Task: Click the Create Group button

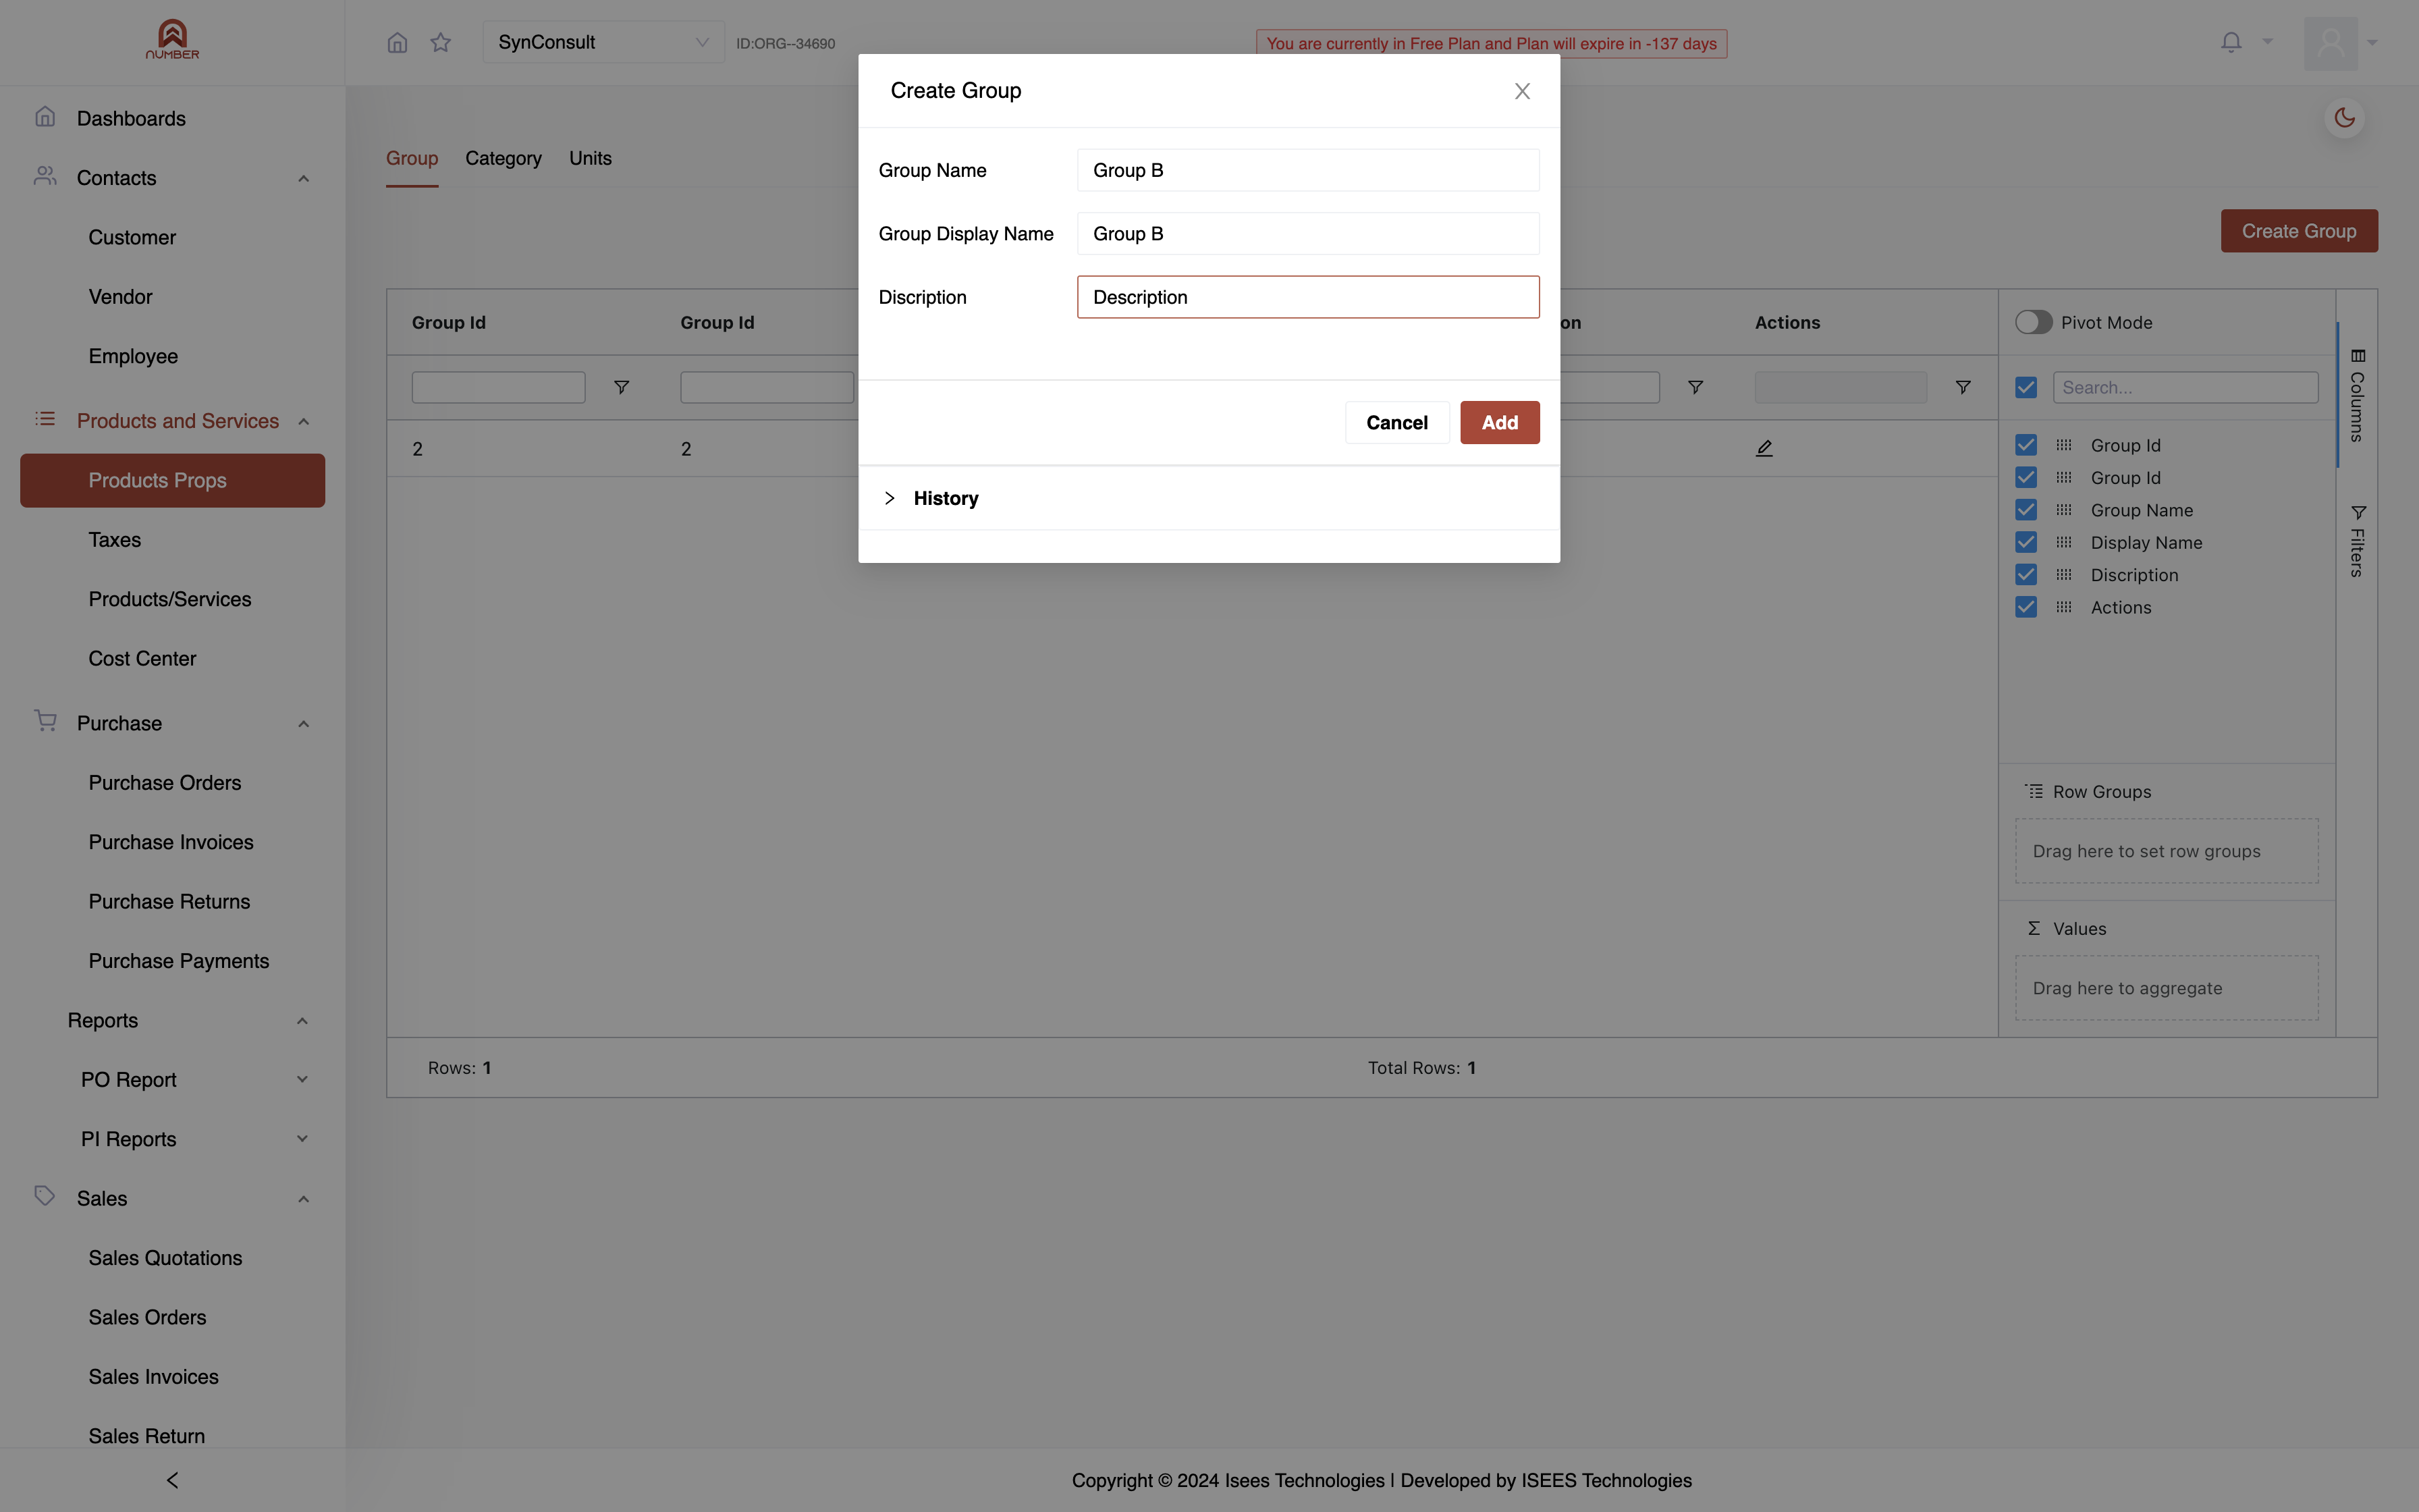Action: pyautogui.click(x=2299, y=231)
